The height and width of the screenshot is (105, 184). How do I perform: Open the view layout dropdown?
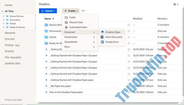pos(176,4)
